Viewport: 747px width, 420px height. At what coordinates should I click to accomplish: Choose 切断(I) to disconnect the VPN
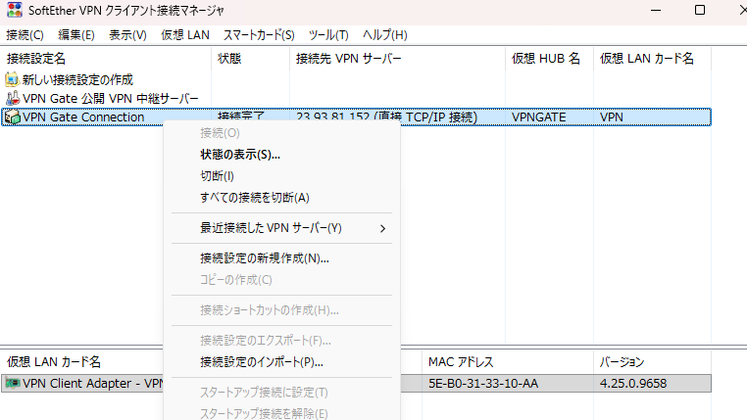(217, 176)
